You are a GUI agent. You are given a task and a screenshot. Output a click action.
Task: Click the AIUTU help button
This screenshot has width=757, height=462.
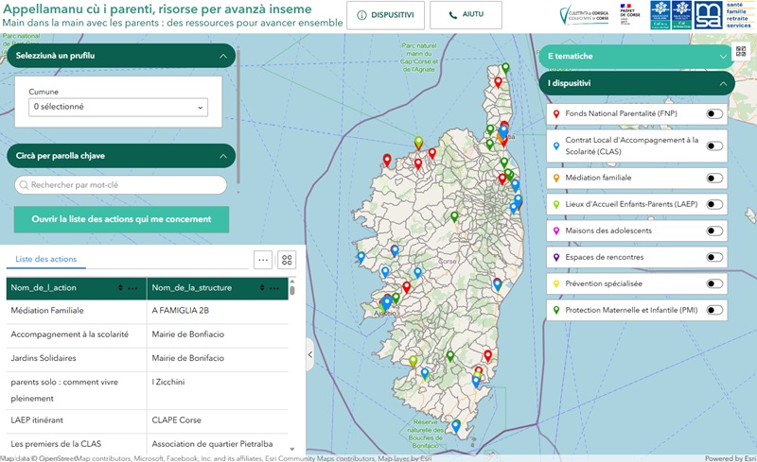pos(466,15)
